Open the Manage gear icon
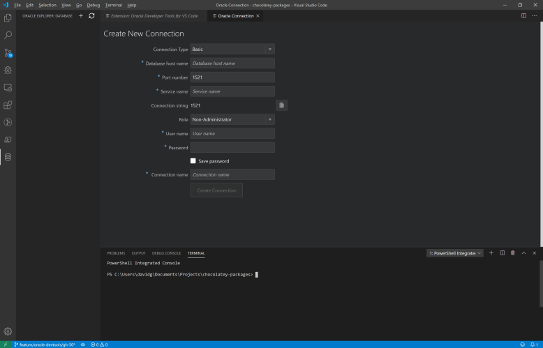Image resolution: width=543 pixels, height=348 pixels. point(8,331)
